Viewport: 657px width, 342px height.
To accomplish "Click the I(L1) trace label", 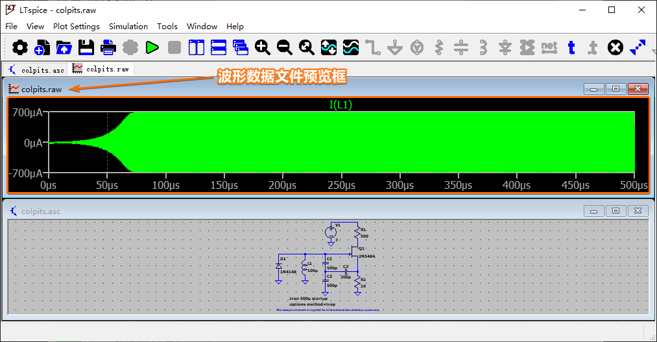I will tap(340, 104).
